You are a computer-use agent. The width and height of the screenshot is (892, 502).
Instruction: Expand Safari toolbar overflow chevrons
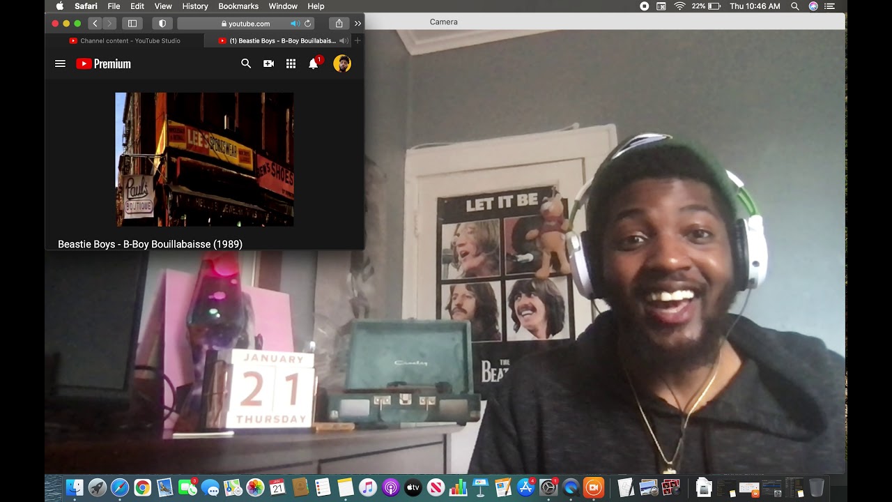(357, 23)
